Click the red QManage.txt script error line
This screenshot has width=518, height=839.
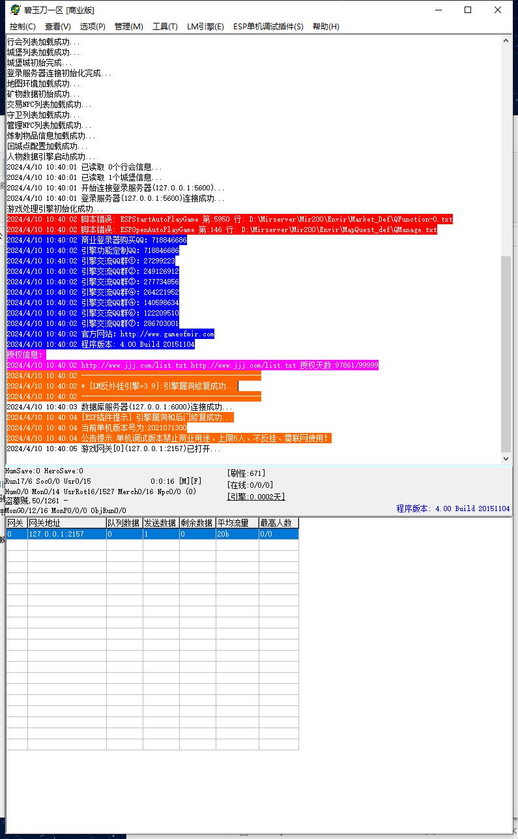click(x=222, y=229)
